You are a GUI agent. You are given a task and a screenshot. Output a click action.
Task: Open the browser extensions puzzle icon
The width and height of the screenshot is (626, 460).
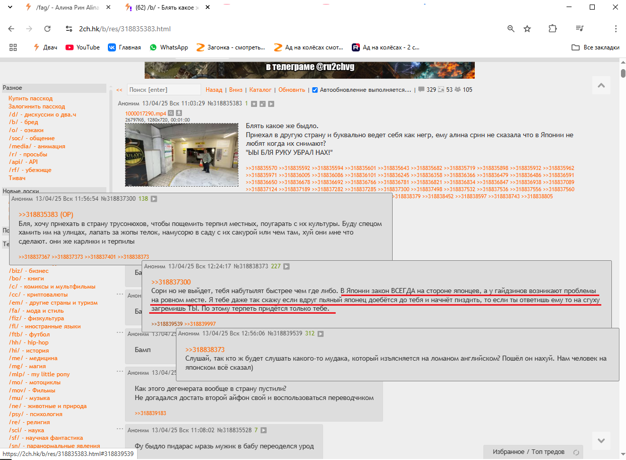coord(553,29)
